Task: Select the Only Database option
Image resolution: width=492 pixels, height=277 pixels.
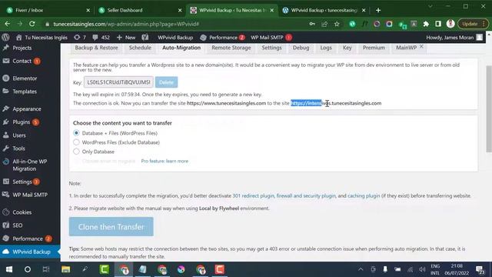Action: (x=76, y=152)
